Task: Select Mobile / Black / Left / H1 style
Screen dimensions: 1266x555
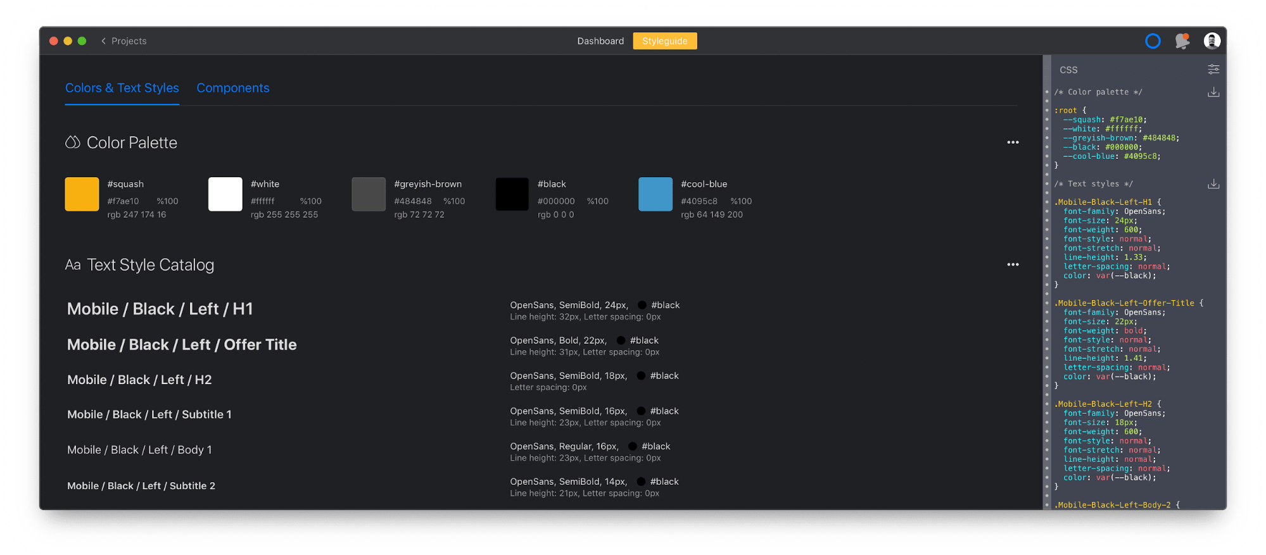Action: click(x=160, y=309)
